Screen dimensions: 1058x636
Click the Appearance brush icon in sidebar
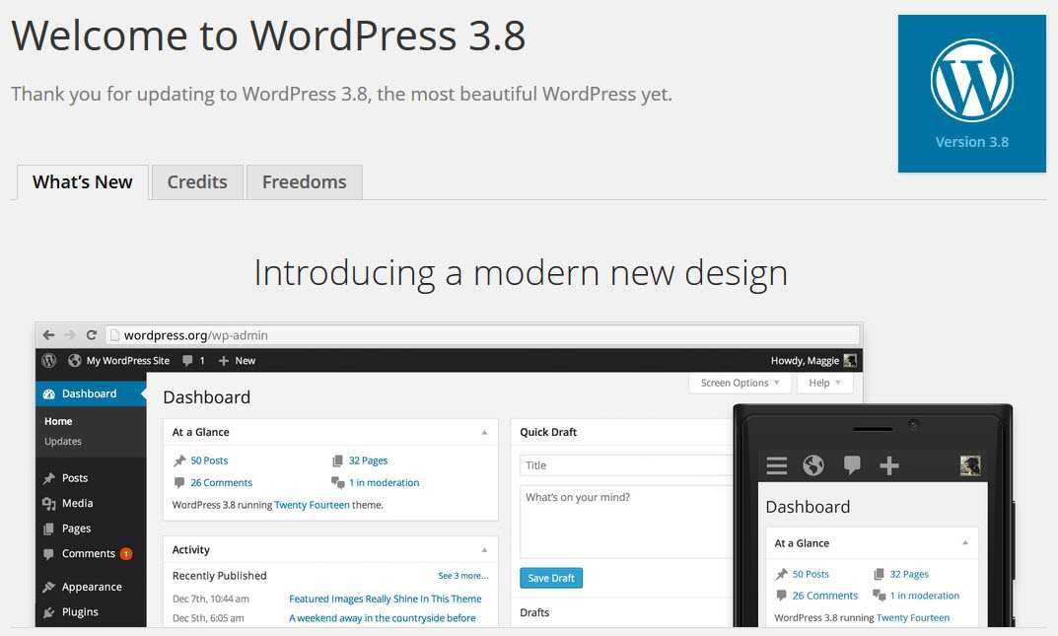click(x=48, y=588)
